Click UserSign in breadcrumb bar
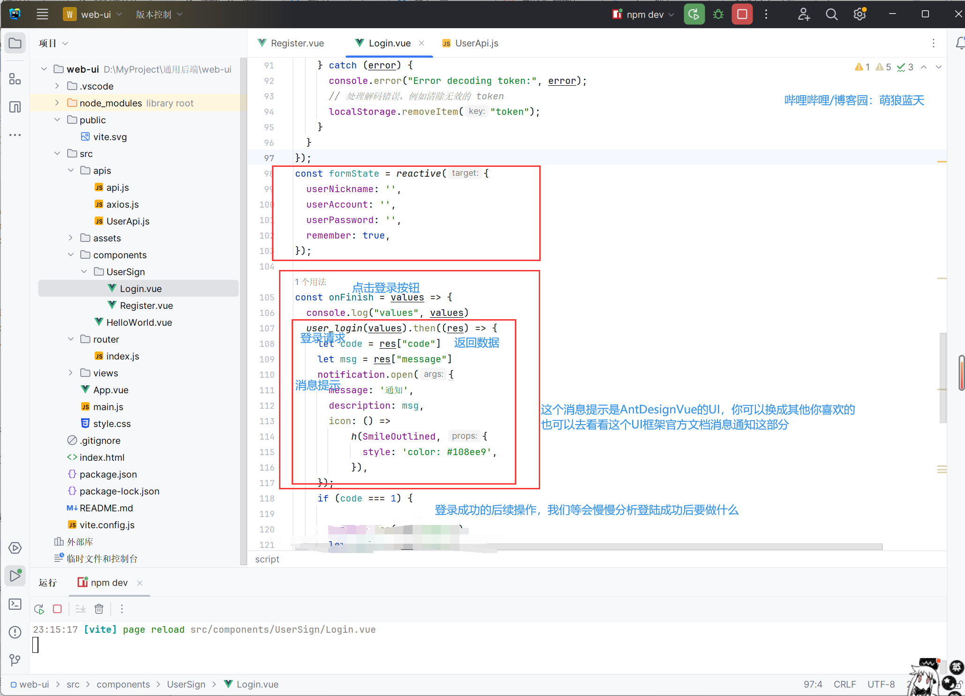The height and width of the screenshot is (696, 965). (x=186, y=684)
